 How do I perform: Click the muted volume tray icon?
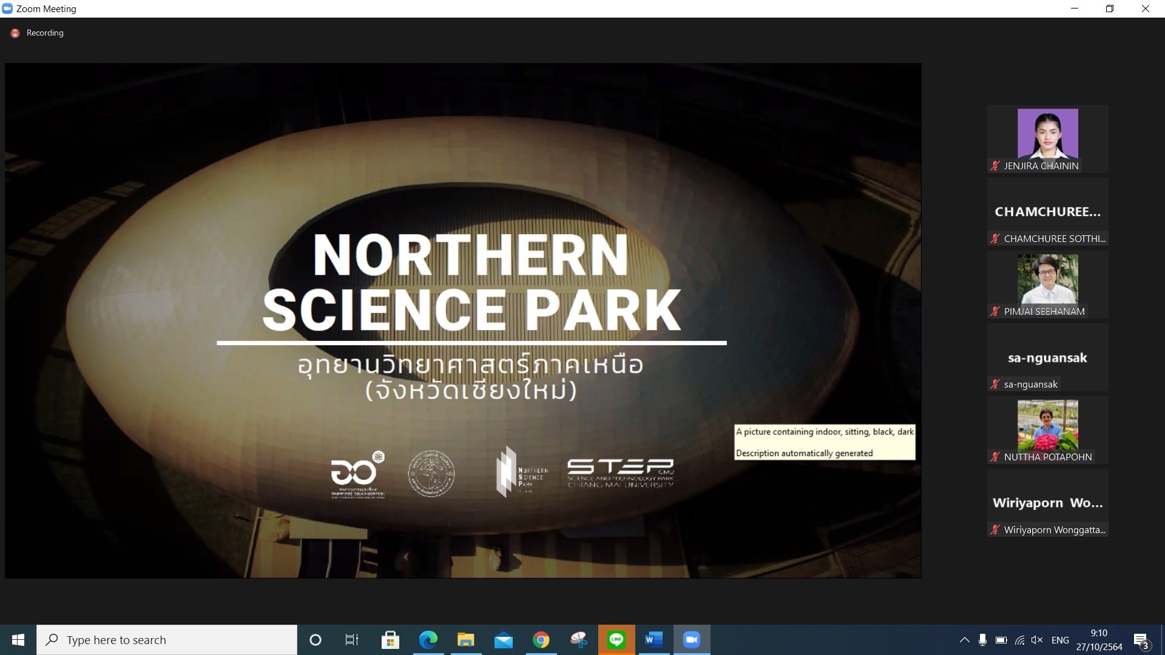[1037, 640]
